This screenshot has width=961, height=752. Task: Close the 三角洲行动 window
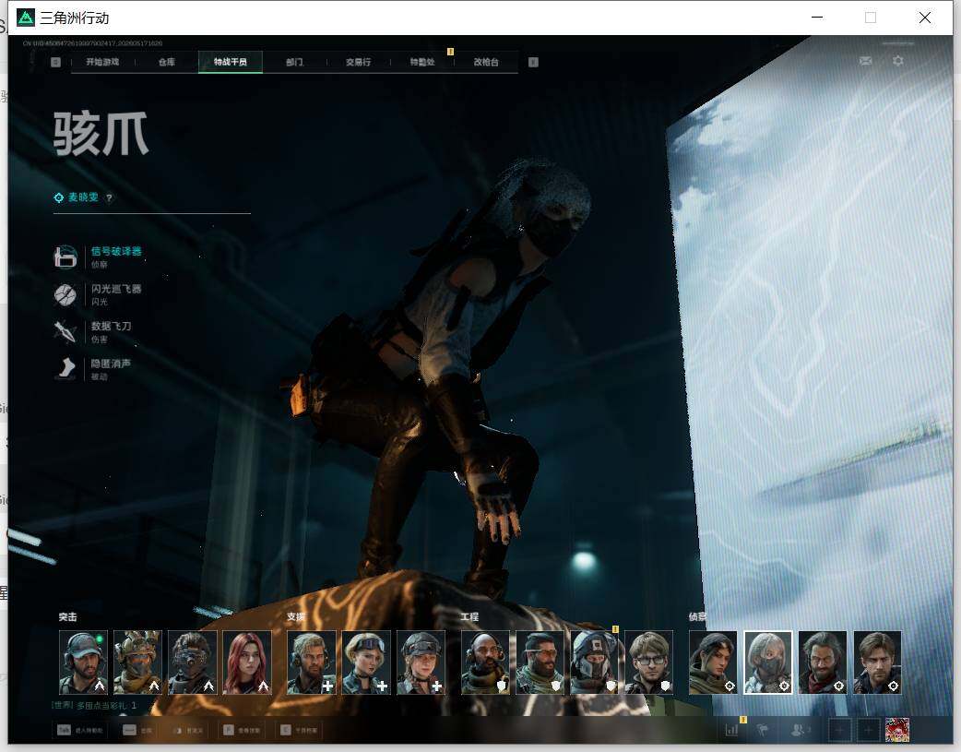[x=925, y=18]
